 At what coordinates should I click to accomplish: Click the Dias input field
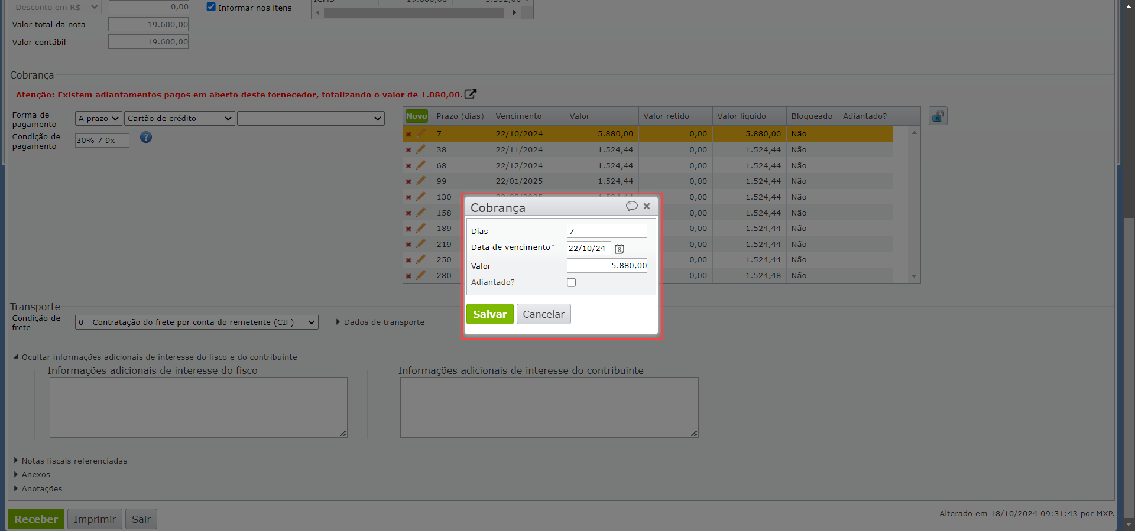pyautogui.click(x=607, y=231)
